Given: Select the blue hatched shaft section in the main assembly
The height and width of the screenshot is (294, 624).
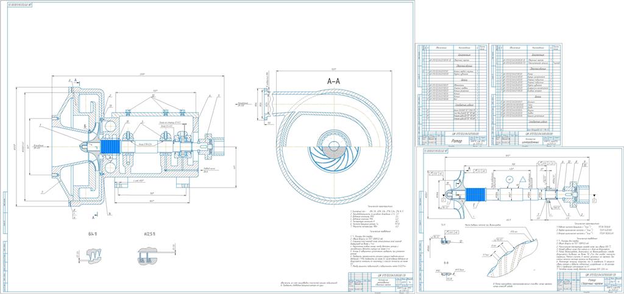Looking at the screenshot, I should [x=111, y=145].
